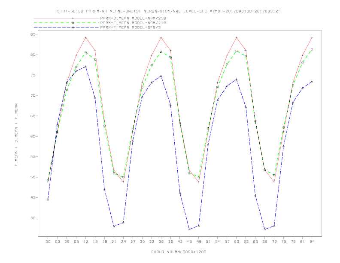The width and height of the screenshot is (340, 263).
Task: Click blue GFS triangle marker at hour 45
Action: 189,229
